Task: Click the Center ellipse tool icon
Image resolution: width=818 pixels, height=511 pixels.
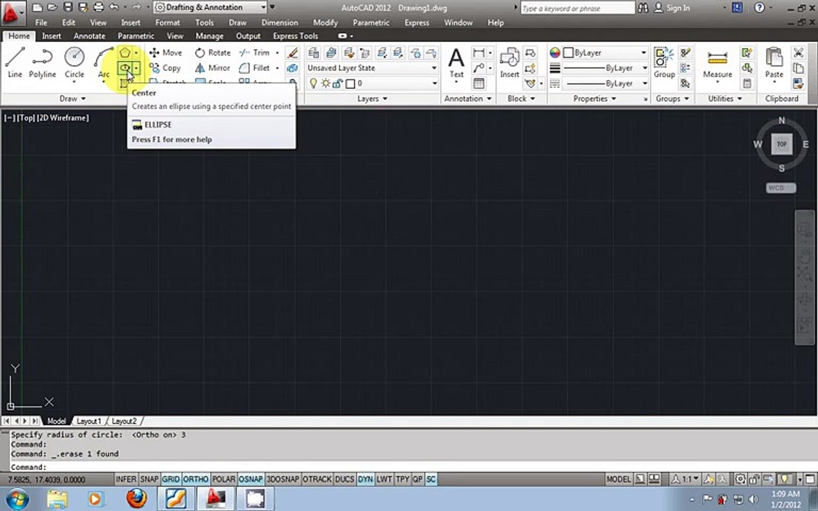Action: click(124, 68)
